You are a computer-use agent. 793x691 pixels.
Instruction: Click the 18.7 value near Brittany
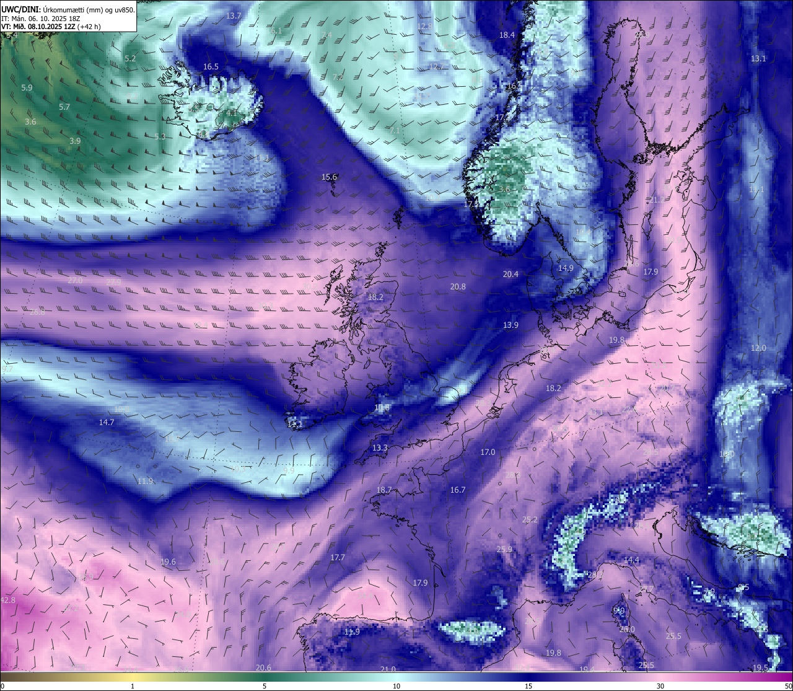(384, 490)
